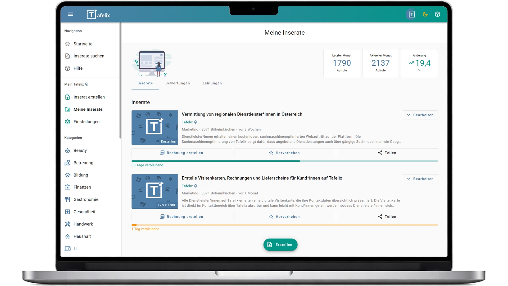
Task: Click the Meine Inserate page heading
Action: (x=284, y=33)
